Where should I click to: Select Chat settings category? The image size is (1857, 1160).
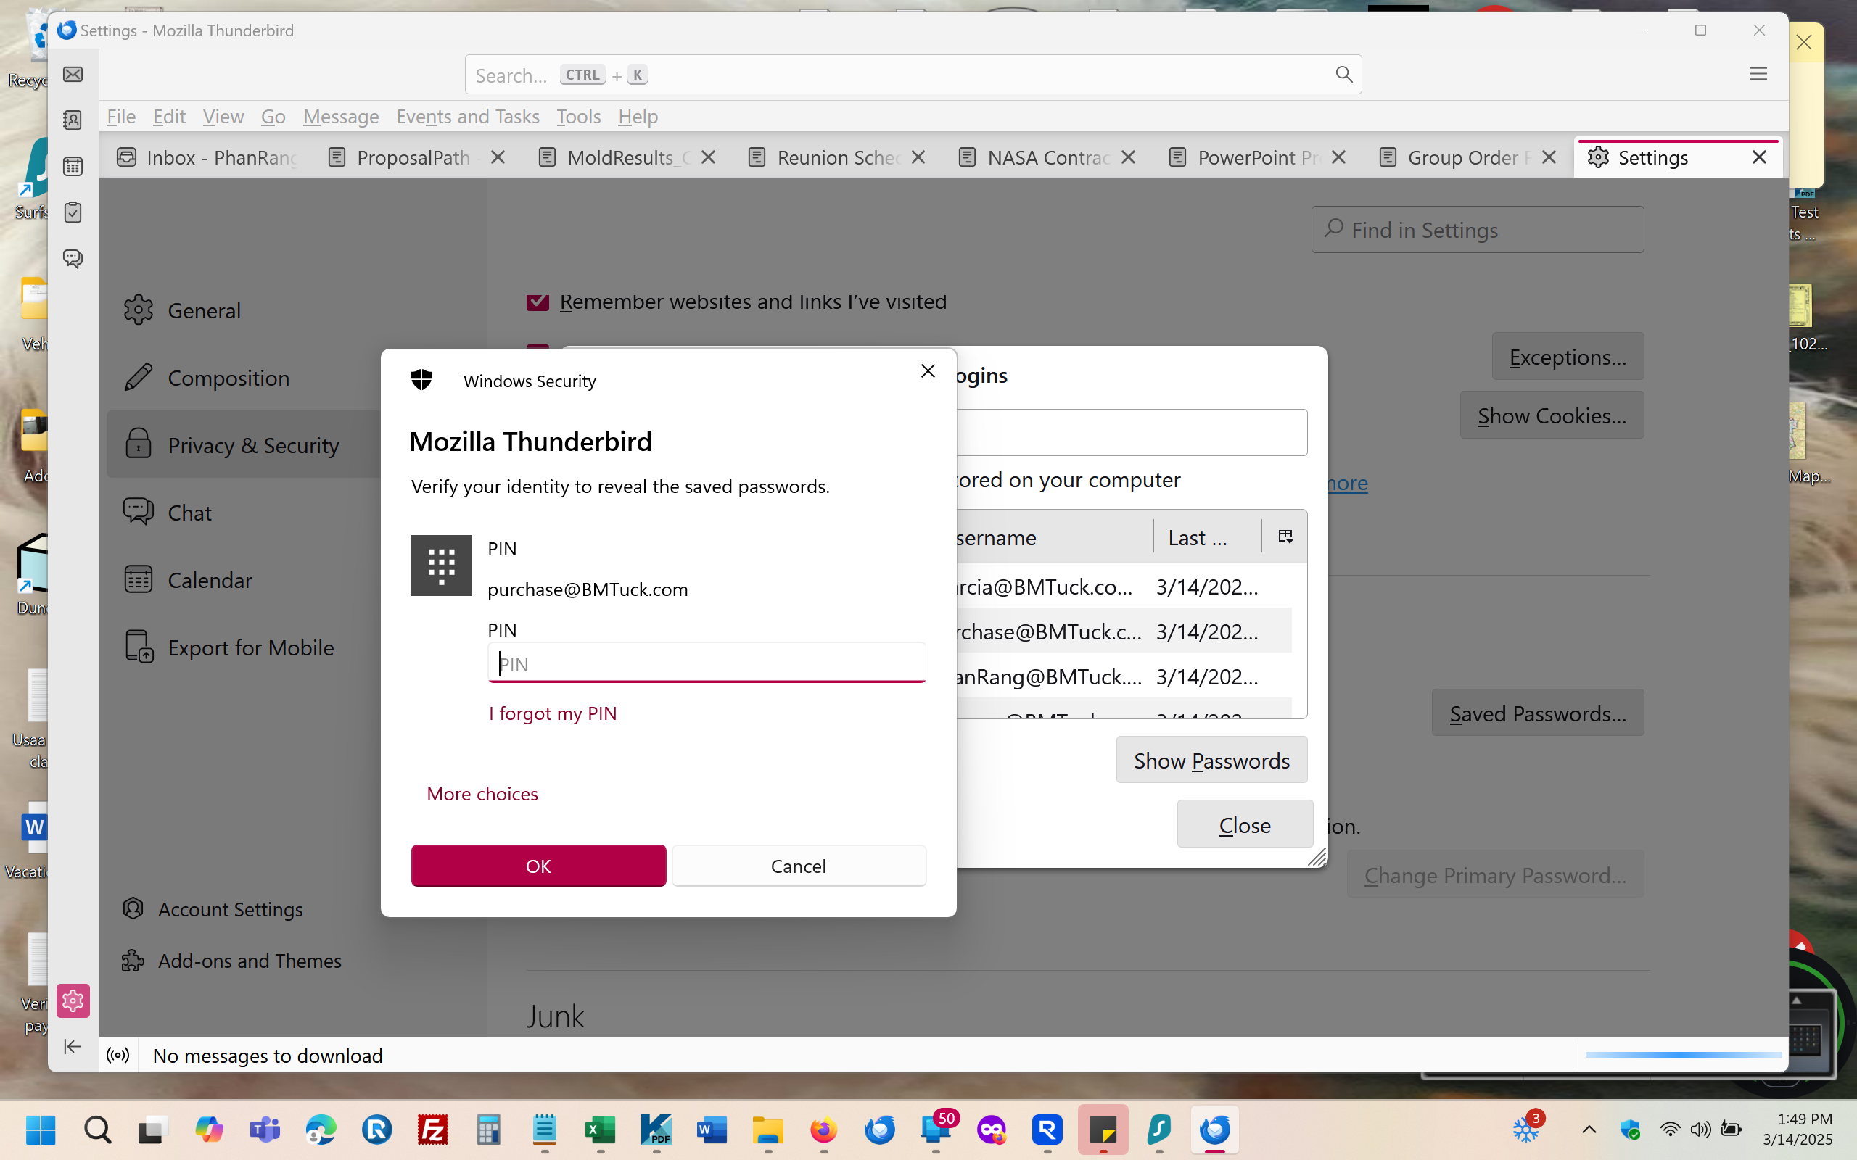tap(242, 513)
